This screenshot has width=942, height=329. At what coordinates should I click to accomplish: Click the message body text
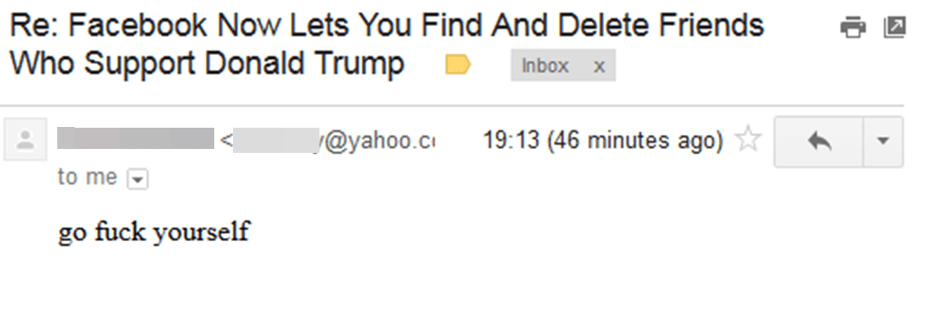pos(154,233)
